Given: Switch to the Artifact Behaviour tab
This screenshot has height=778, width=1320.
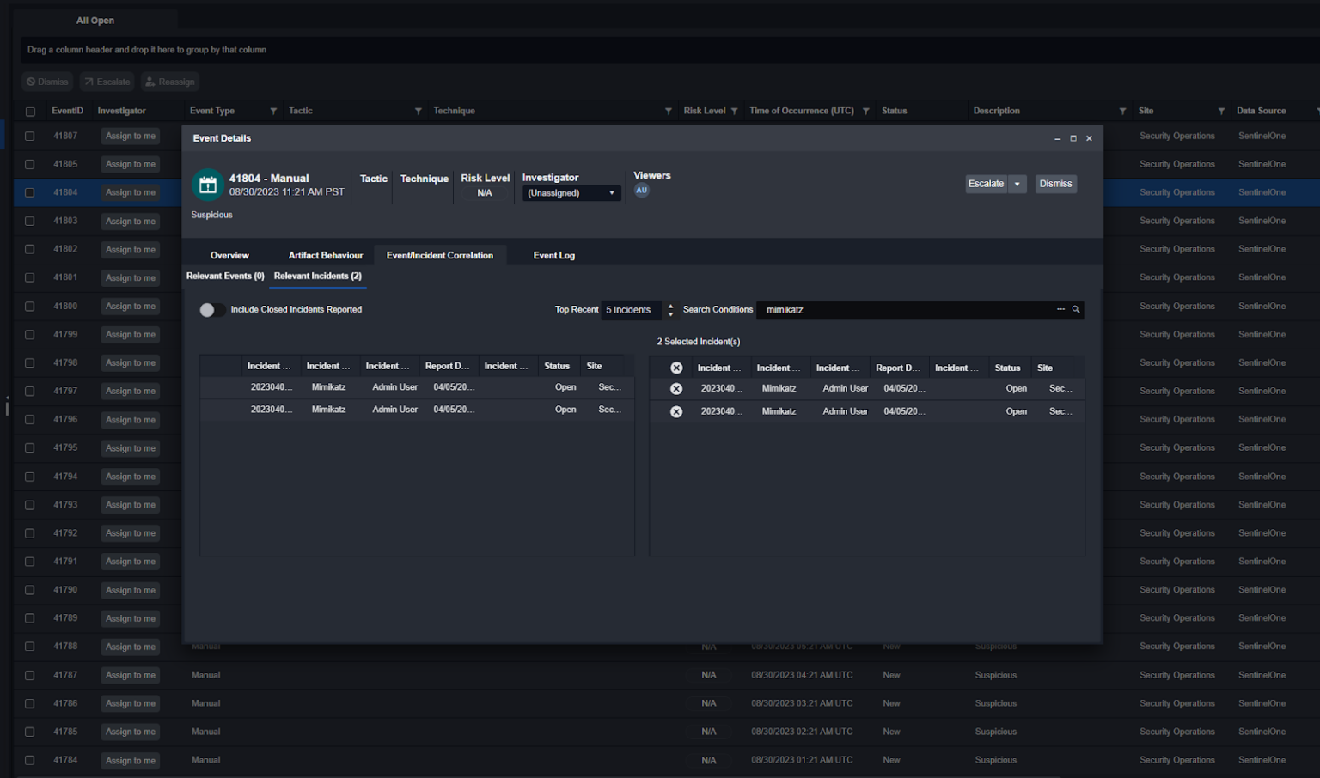Looking at the screenshot, I should pyautogui.click(x=326, y=255).
